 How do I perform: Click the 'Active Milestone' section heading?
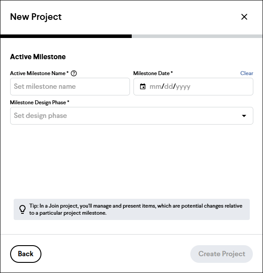[38, 57]
